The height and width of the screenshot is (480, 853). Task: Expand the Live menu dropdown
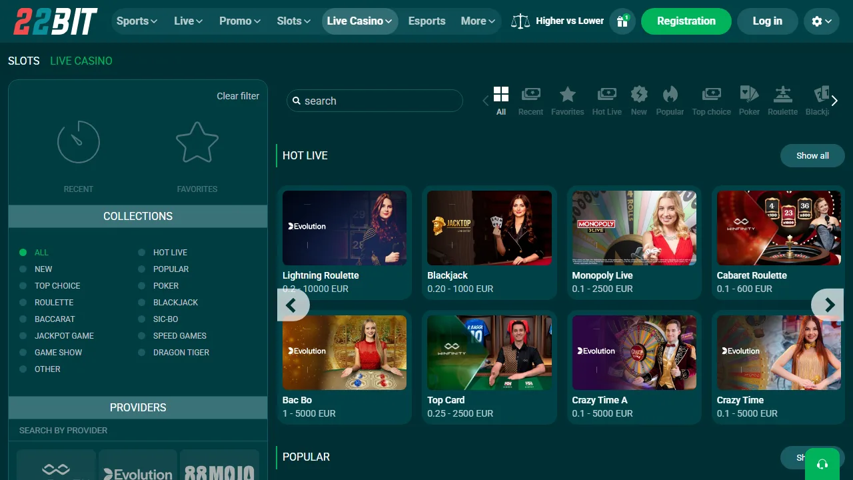point(188,21)
